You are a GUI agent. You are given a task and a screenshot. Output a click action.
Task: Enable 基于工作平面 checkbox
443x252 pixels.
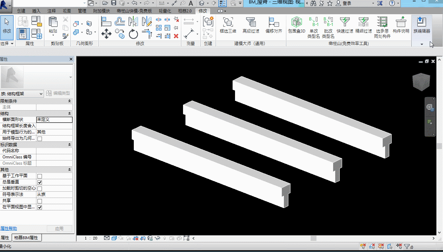40,176
